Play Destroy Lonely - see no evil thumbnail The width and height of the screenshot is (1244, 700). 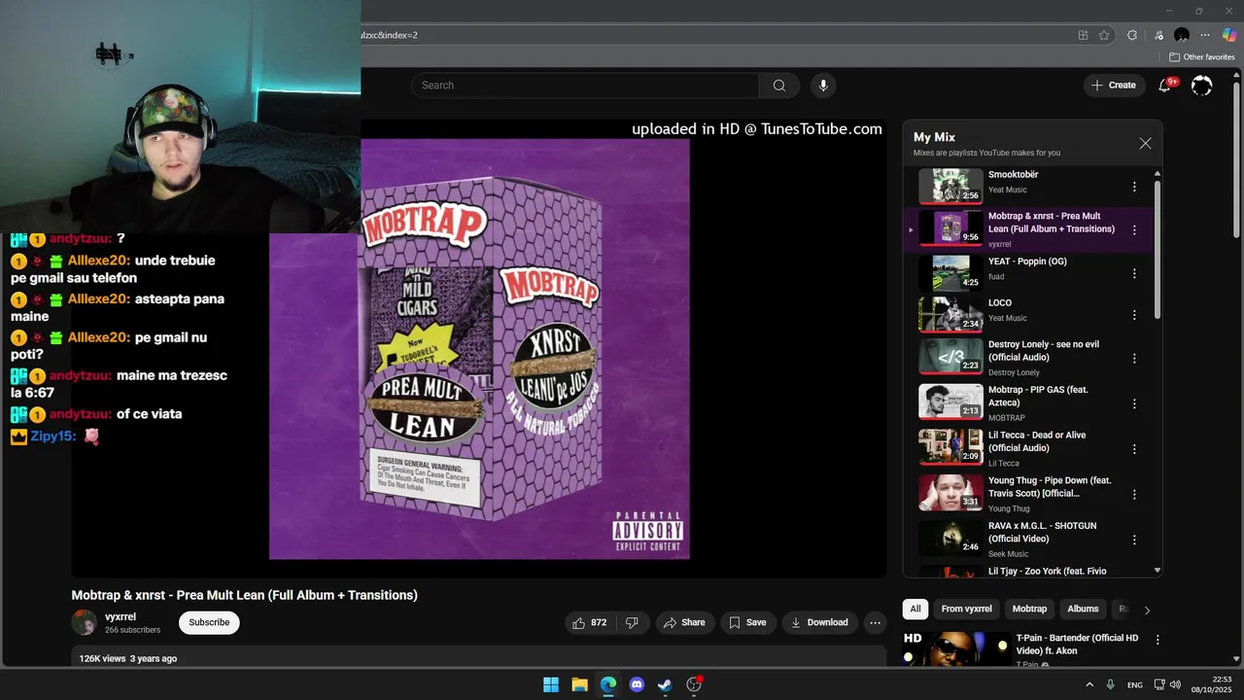(x=951, y=356)
